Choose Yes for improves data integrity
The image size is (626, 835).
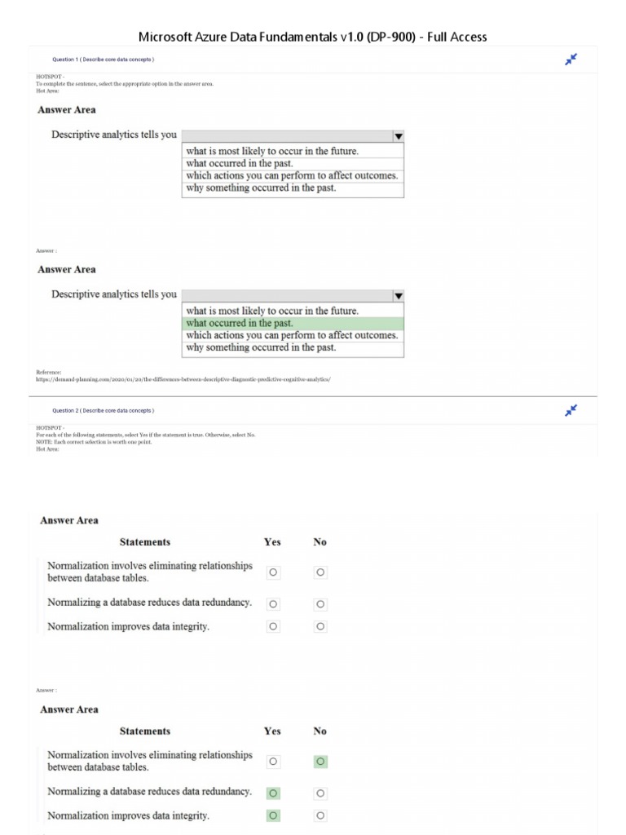coord(273,626)
